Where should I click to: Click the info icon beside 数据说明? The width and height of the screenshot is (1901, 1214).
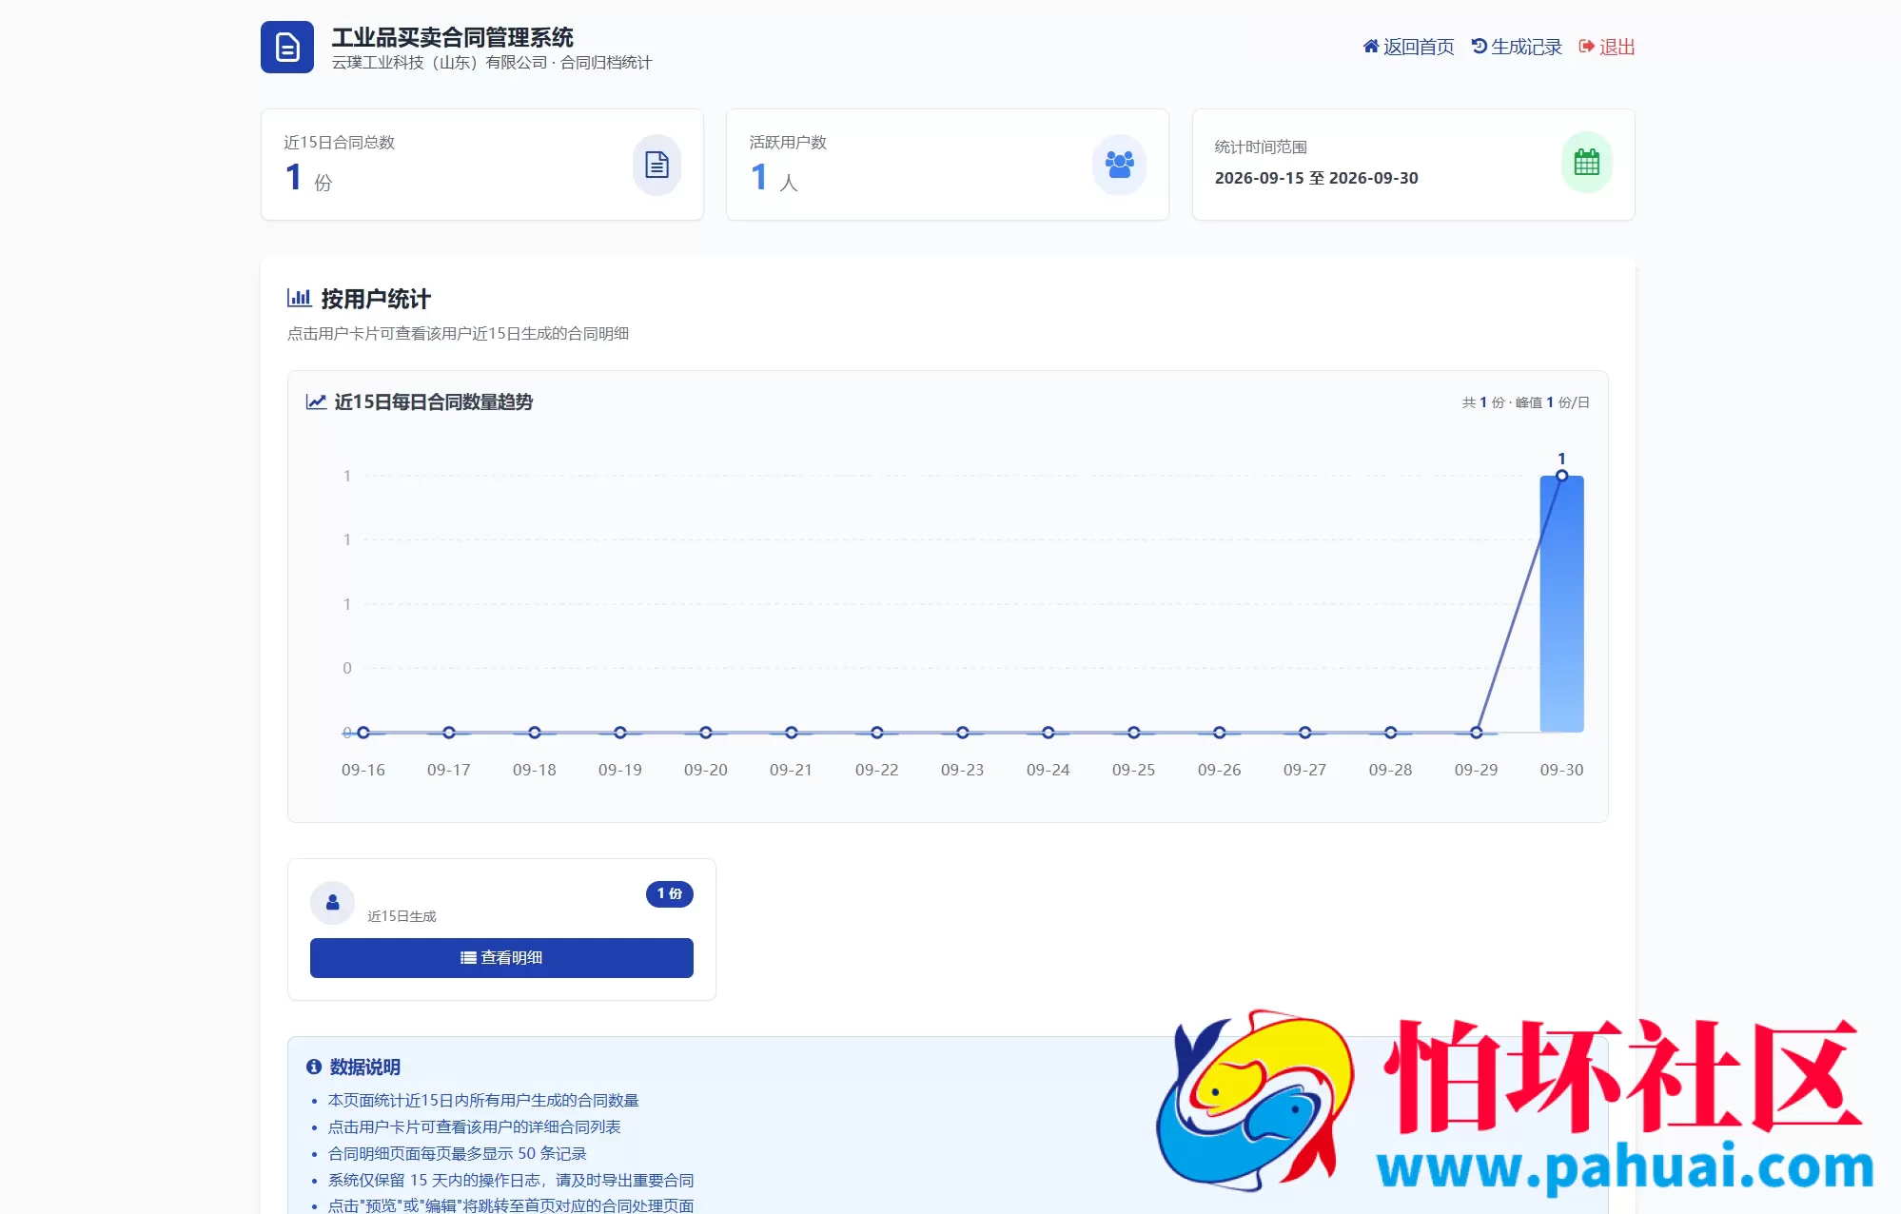(x=314, y=1067)
